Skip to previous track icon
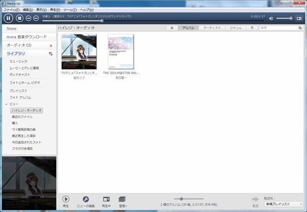Image resolution: width=307 pixels, height=212 pixels. click(28, 18)
